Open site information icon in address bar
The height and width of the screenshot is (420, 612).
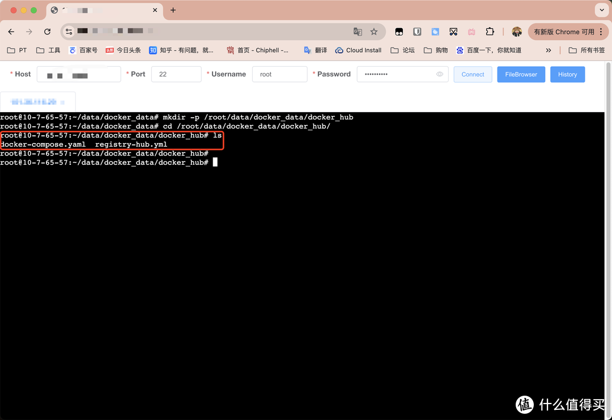coord(69,32)
